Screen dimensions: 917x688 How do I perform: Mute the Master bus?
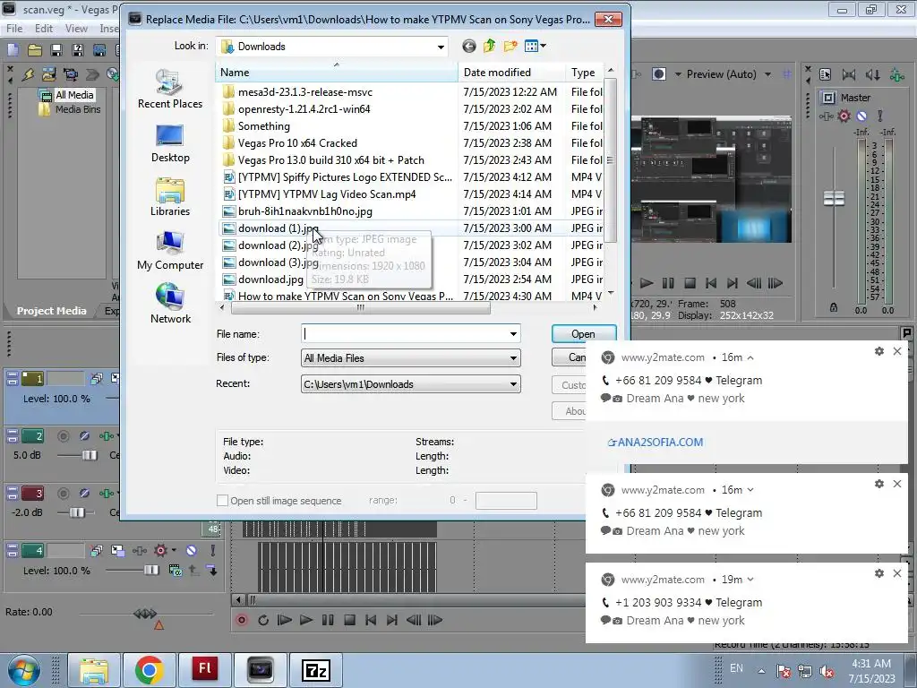coord(861,116)
